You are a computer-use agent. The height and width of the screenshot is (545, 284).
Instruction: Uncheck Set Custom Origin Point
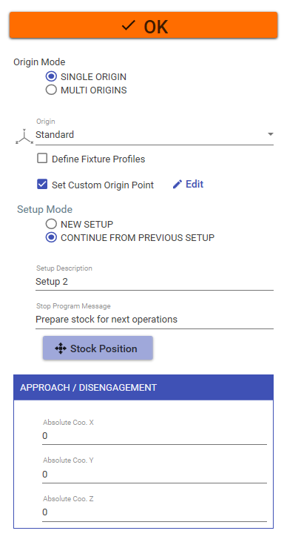pyautogui.click(x=42, y=185)
